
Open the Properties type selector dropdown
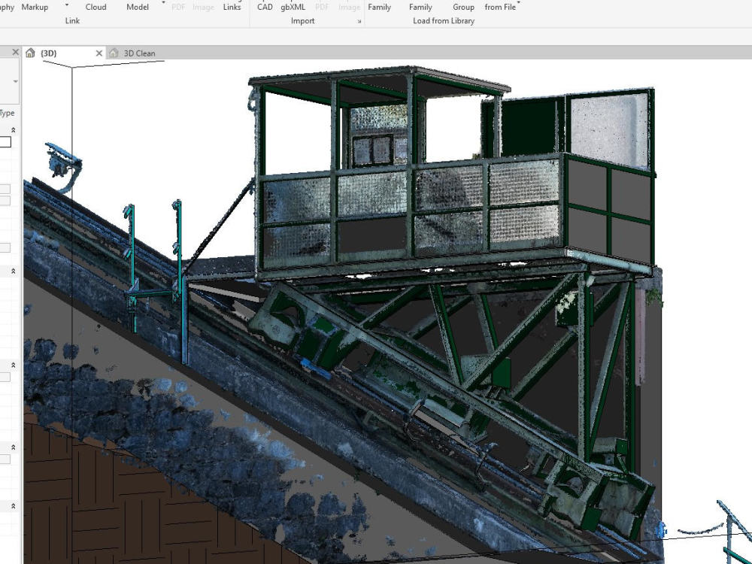pos(15,81)
